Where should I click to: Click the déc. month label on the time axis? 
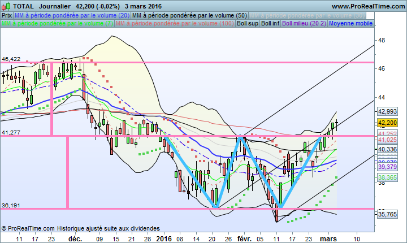(x=75, y=239)
